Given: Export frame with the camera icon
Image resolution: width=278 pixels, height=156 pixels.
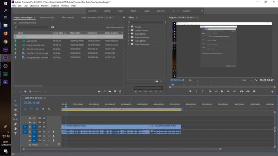Looking at the screenshot, I should [x=254, y=91].
